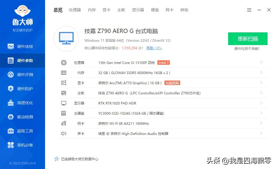
Task: Click the monitor icon next to 显示器
Action: pyautogui.click(x=64, y=103)
